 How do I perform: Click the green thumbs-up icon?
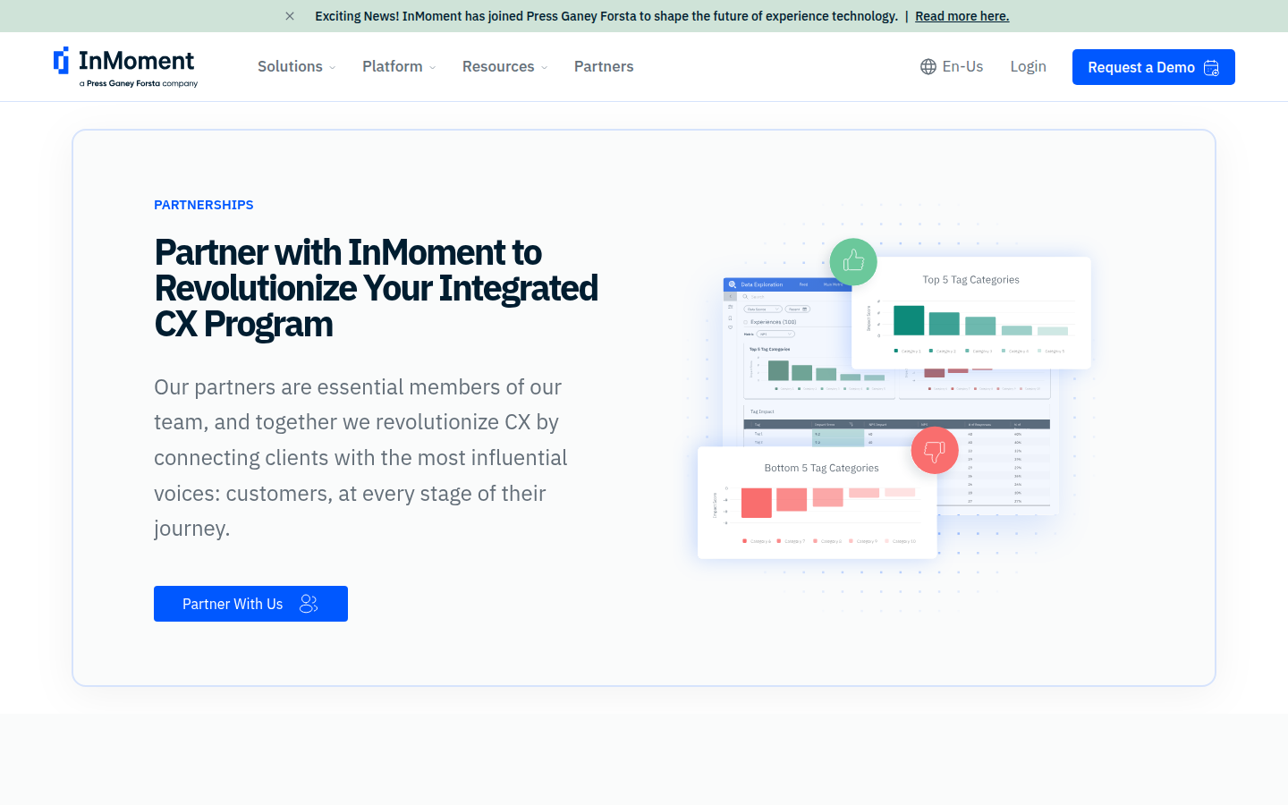click(853, 261)
